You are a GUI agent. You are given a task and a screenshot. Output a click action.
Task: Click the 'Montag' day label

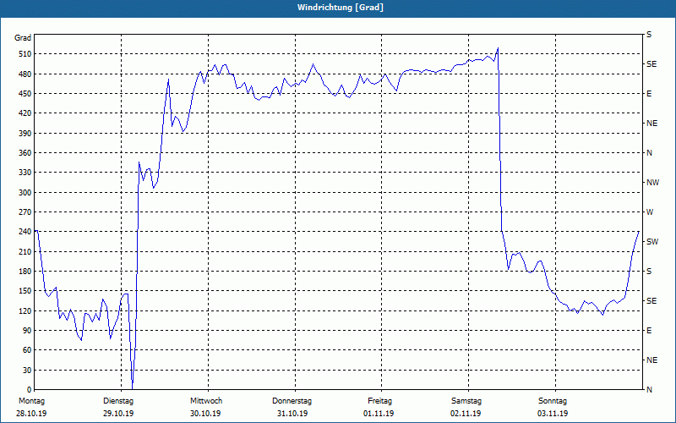point(31,401)
